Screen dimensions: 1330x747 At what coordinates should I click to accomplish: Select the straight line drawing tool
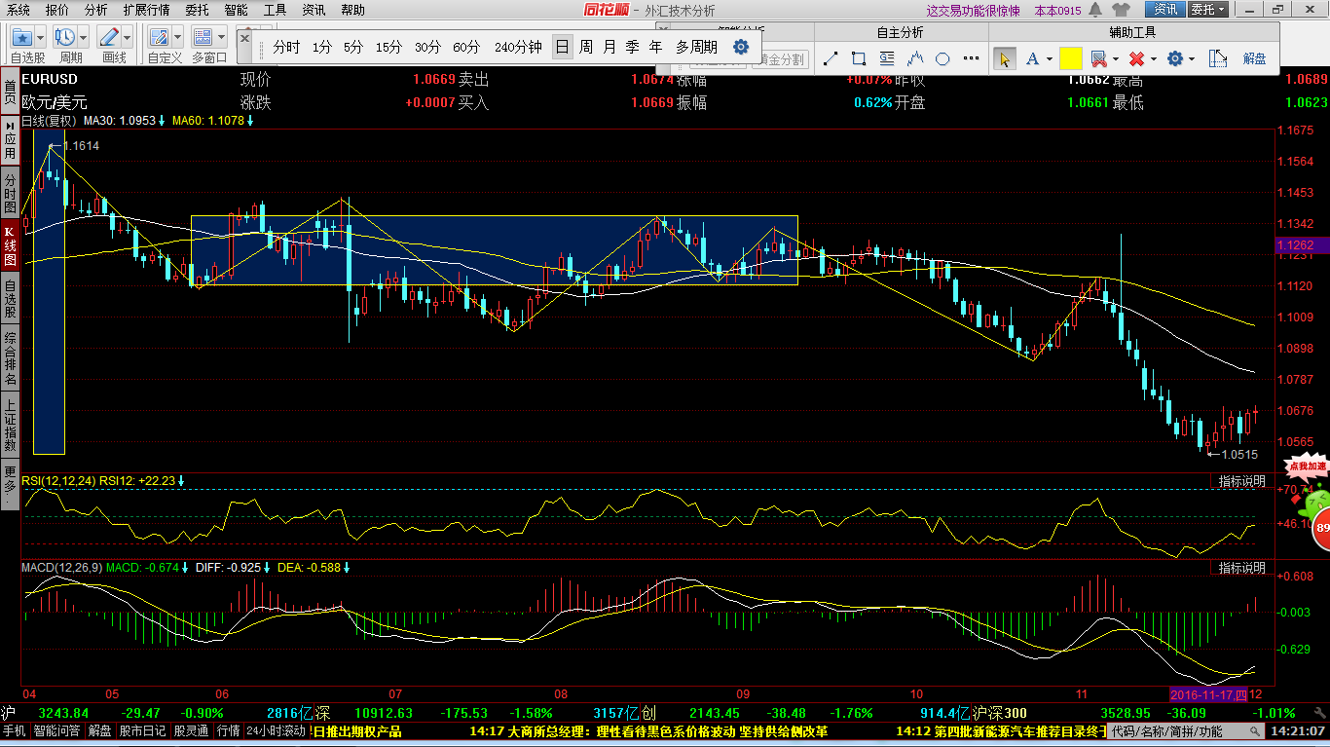[x=830, y=59]
